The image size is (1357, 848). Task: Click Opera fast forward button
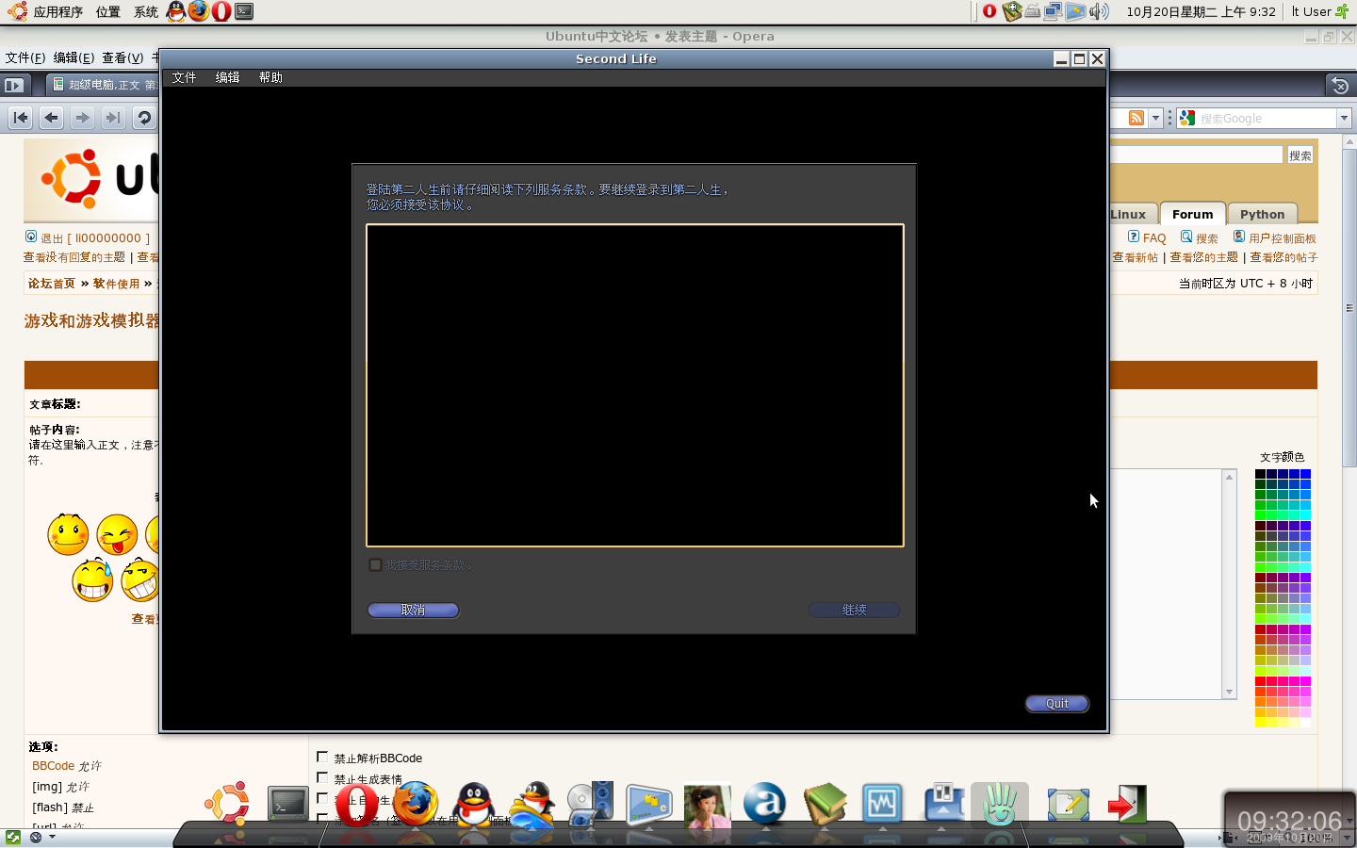tap(113, 118)
